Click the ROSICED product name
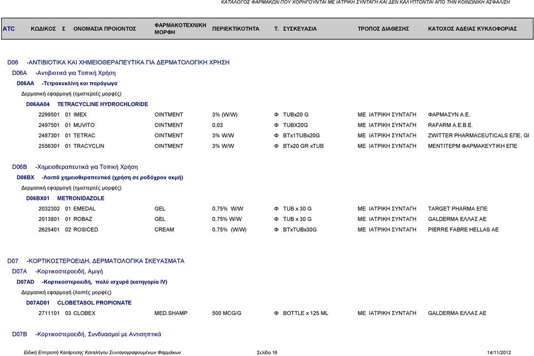The height and width of the screenshot is (356, 534). pos(86,229)
